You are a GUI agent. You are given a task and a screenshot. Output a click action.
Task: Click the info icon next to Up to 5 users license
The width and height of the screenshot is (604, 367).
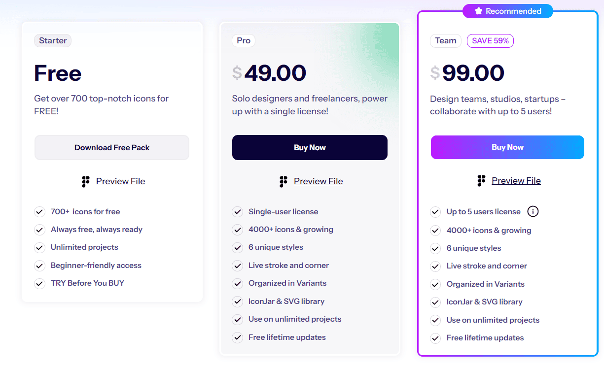click(x=533, y=211)
